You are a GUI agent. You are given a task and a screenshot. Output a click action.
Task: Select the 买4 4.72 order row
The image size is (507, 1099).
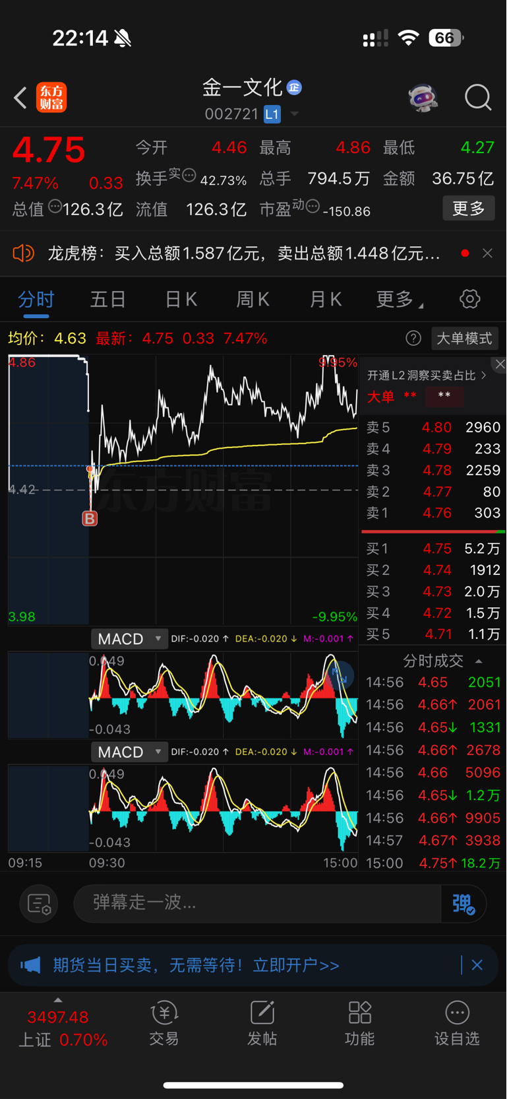[x=433, y=613]
